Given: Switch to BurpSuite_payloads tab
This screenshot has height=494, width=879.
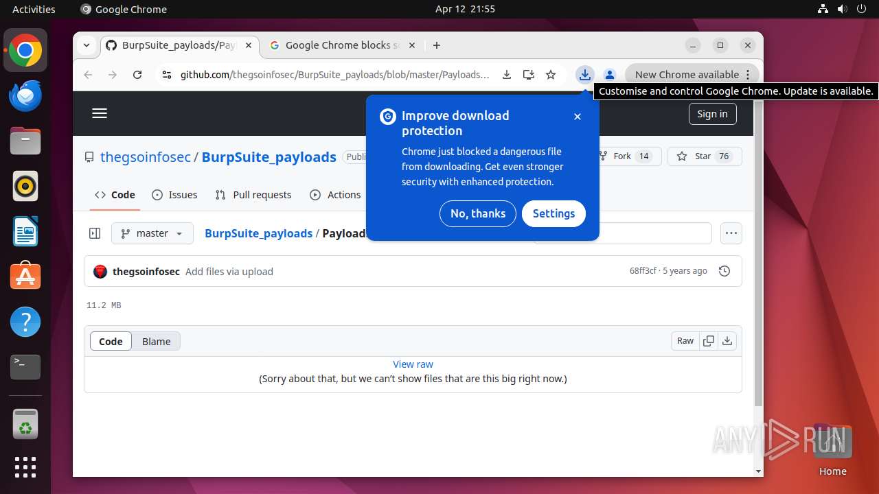Looking at the screenshot, I should (x=180, y=45).
